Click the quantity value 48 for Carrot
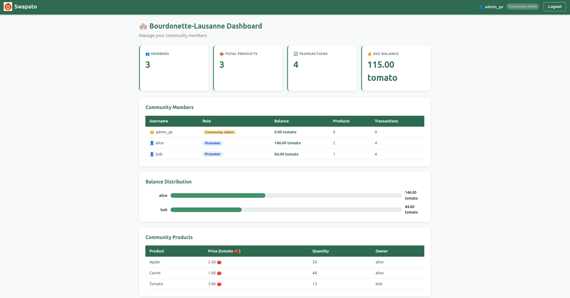This screenshot has height=298, width=570. tap(314, 273)
